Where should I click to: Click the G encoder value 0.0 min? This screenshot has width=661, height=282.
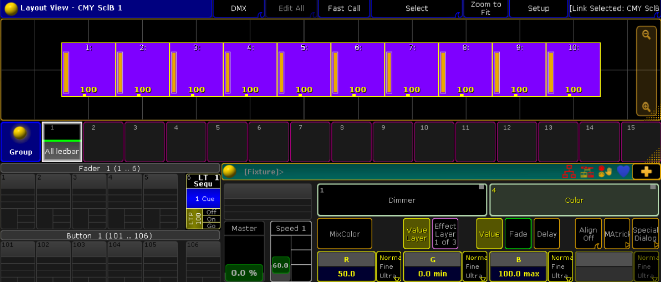[432, 274]
